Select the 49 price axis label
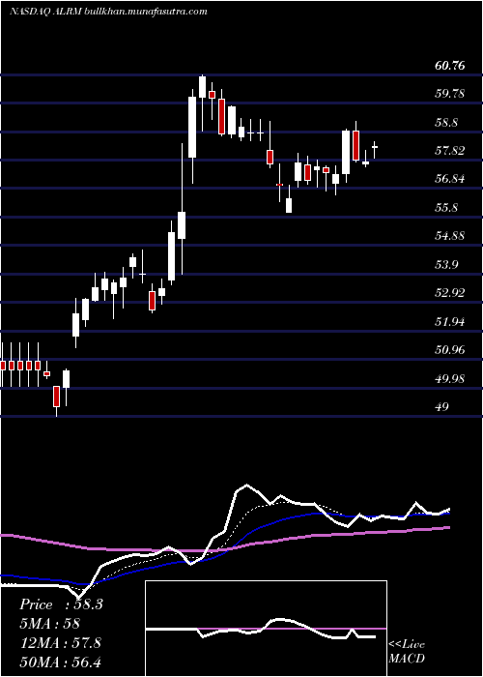The image size is (483, 677). click(442, 407)
